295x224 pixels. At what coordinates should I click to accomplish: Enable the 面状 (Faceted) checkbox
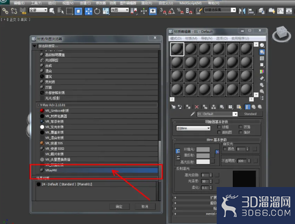[x=240, y=132]
